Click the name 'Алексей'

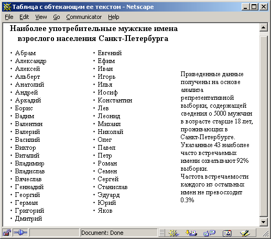click(28, 69)
